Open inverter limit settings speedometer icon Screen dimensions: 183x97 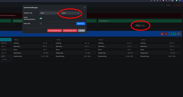click(162, 34)
